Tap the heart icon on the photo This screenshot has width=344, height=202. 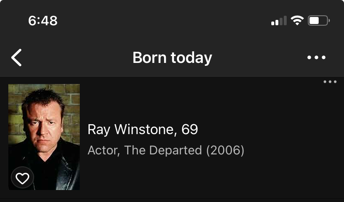pyautogui.click(x=22, y=178)
